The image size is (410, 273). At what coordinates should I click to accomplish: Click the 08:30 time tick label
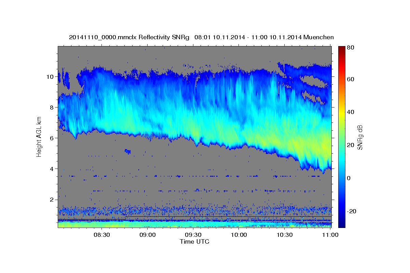click(x=102, y=235)
